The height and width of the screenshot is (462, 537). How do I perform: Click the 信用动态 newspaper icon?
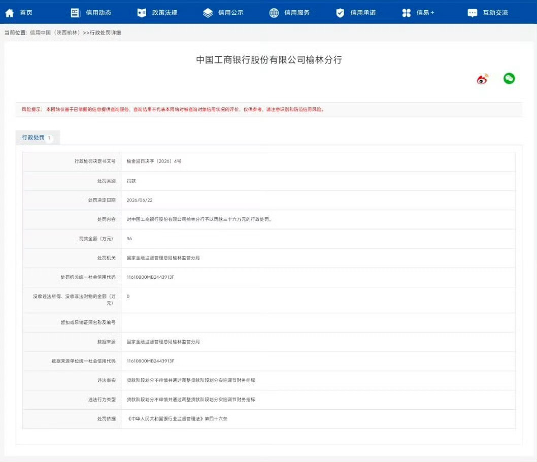(x=75, y=13)
